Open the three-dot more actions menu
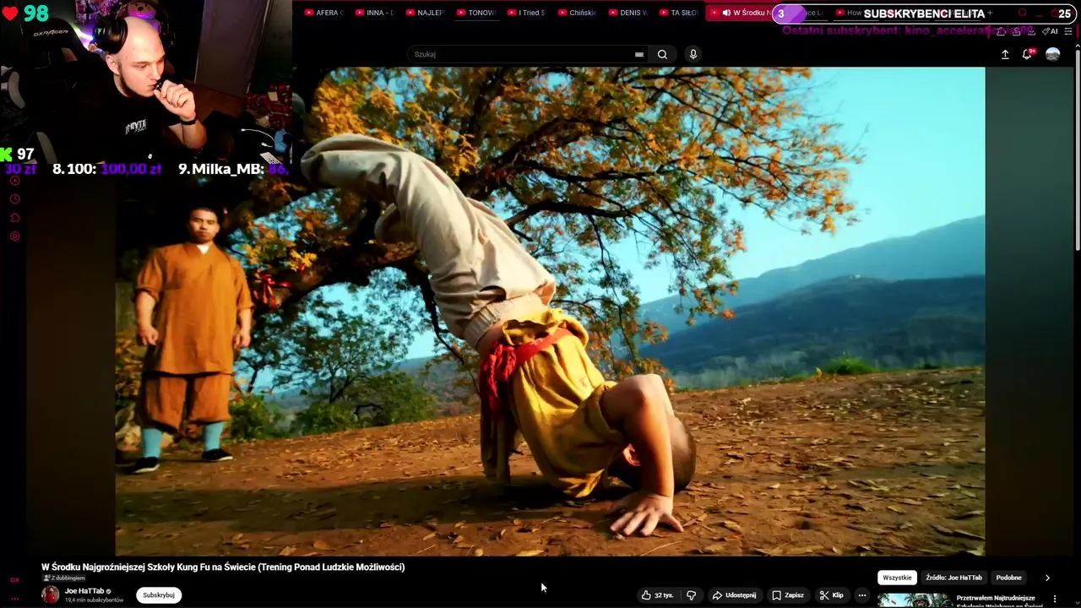The image size is (1081, 608). [862, 594]
